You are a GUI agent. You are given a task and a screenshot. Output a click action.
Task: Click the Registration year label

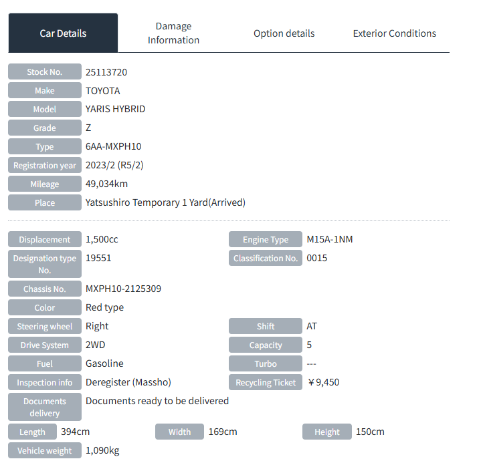[44, 166]
